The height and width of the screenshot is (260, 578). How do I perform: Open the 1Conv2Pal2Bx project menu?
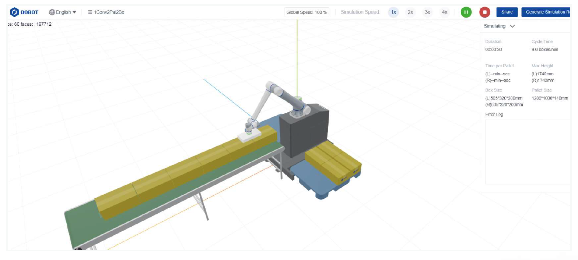pyautogui.click(x=106, y=12)
